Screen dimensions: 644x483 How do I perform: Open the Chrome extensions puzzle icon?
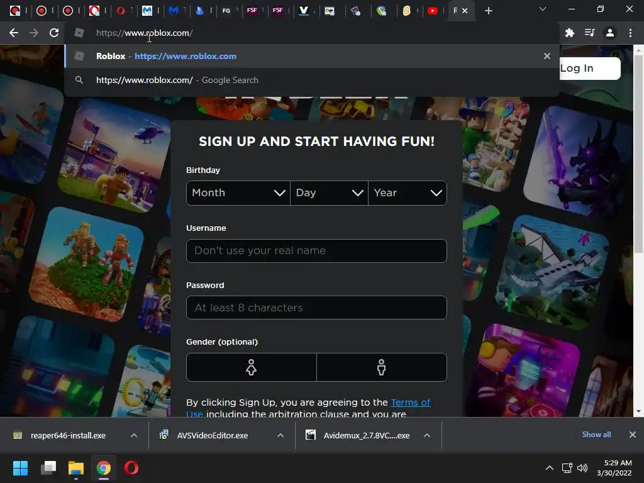(569, 33)
